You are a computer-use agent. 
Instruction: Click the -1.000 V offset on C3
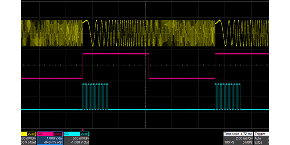(x=79, y=142)
